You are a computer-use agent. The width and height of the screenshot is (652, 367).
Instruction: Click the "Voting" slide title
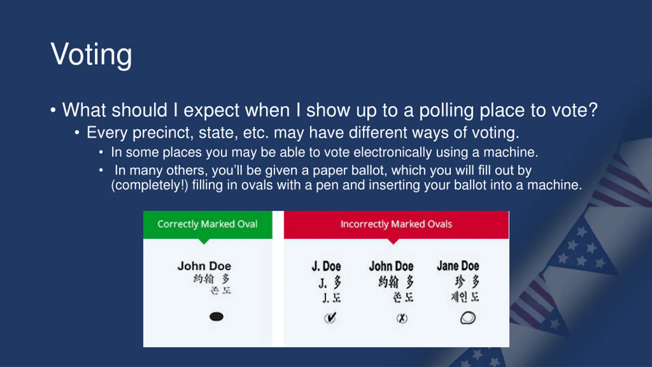(91, 54)
